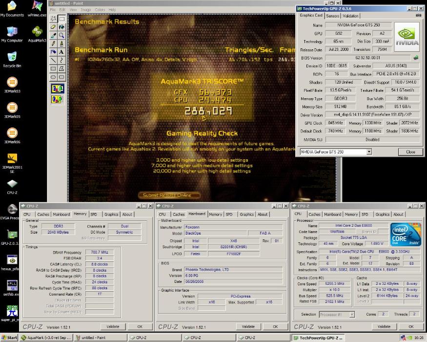Screen dimensions: 427x342
Task: Open the Processor #1 selection dropdown in CPU-Z
Action: point(352,315)
